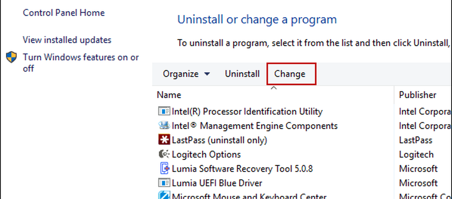Viewport: 452px width, 199px height.
Task: Click the sort arrow above Name column
Action: pos(273,88)
